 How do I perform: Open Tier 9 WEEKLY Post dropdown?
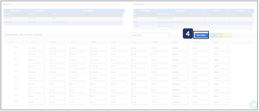[x=180, y=102]
